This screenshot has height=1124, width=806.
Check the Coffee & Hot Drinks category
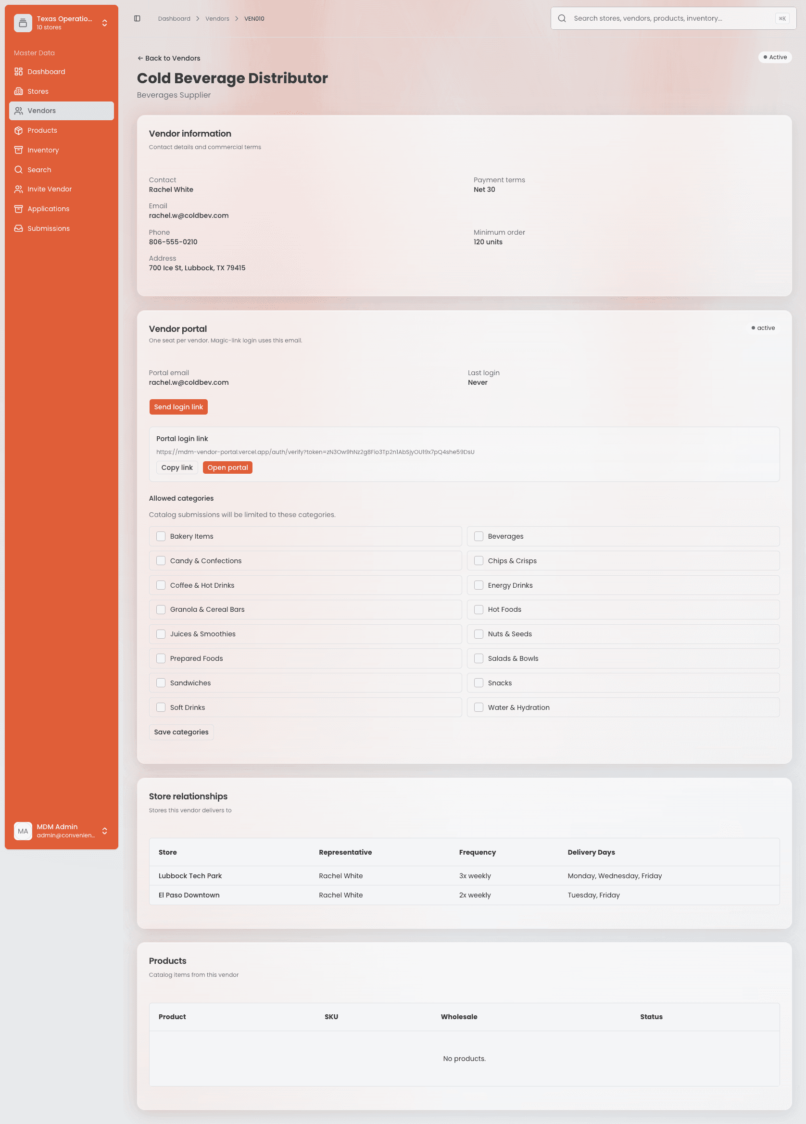pyautogui.click(x=161, y=585)
